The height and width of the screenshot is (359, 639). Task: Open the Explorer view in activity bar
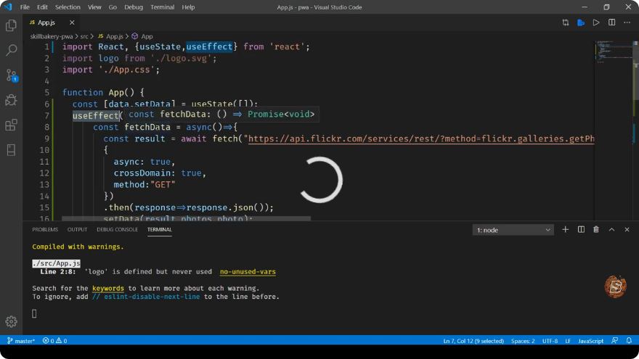[x=11, y=25]
